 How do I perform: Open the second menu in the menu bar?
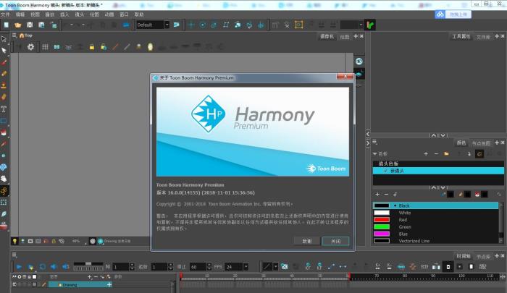[x=20, y=14]
